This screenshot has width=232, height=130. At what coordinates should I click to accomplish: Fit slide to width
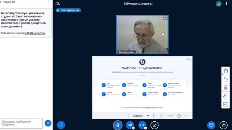coord(187,116)
